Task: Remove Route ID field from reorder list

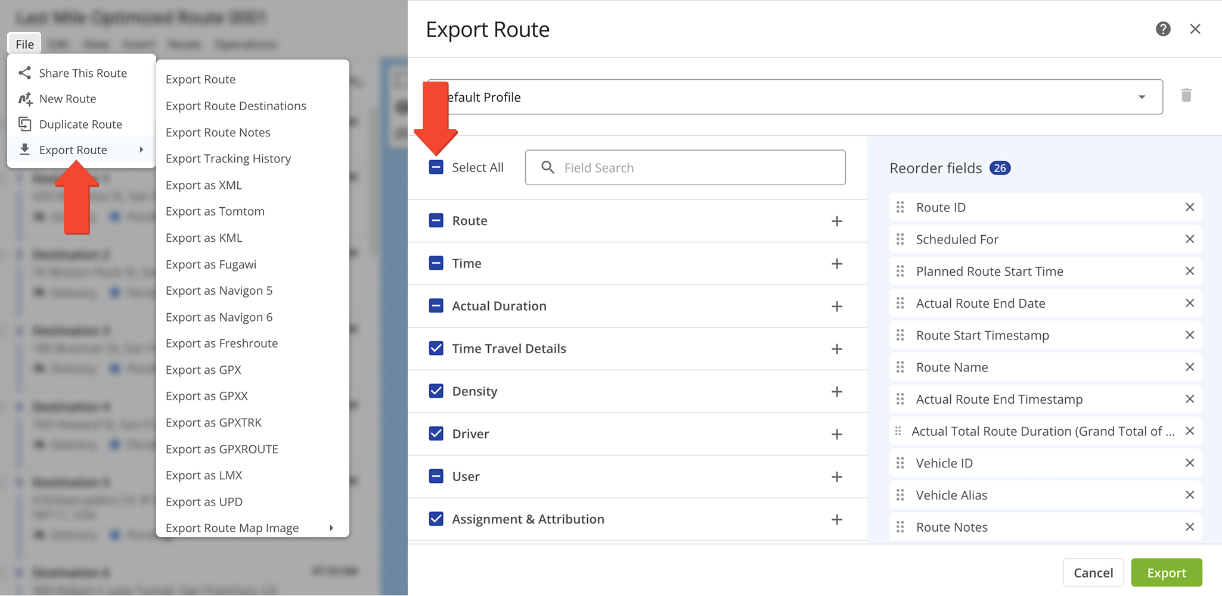Action: tap(1189, 207)
